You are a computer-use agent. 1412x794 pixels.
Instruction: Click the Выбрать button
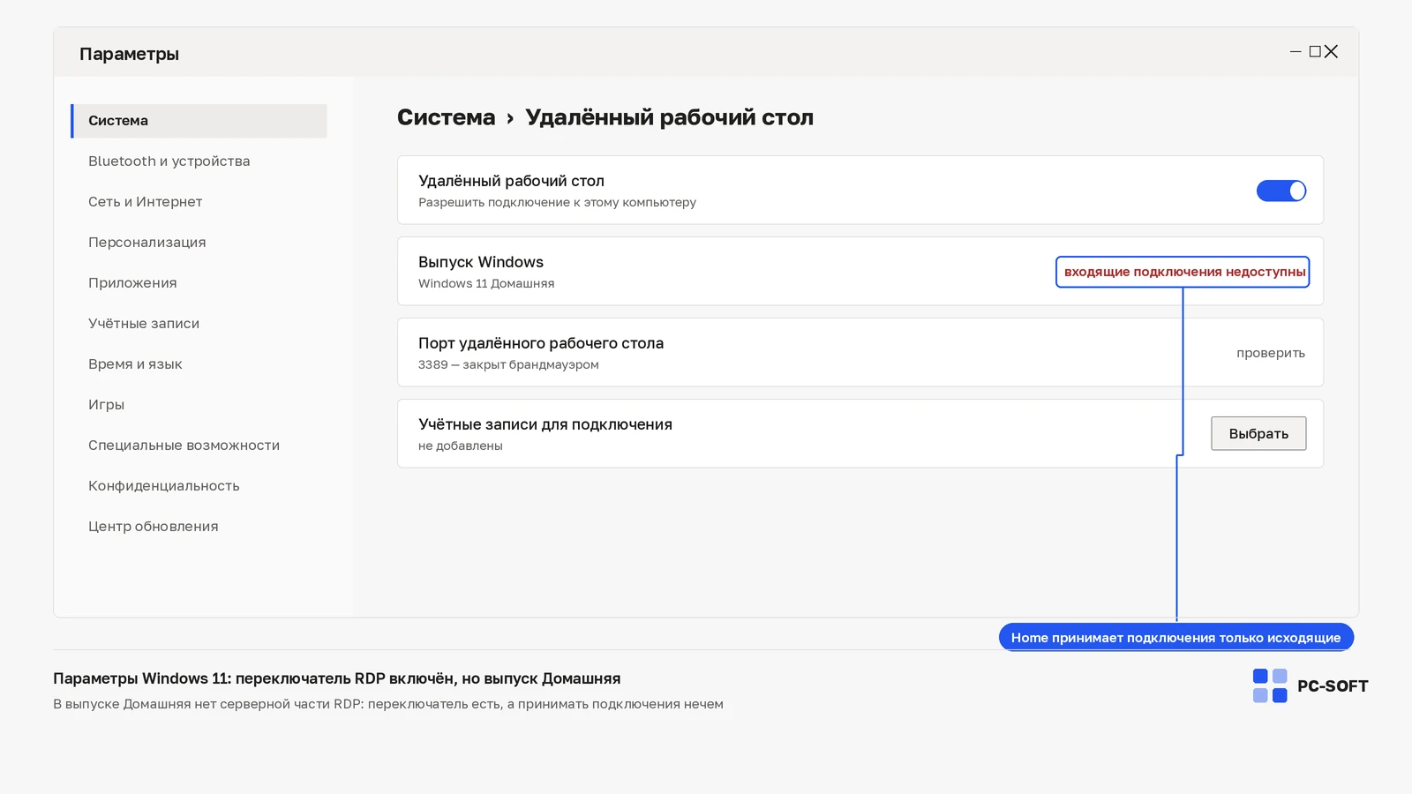(1258, 433)
